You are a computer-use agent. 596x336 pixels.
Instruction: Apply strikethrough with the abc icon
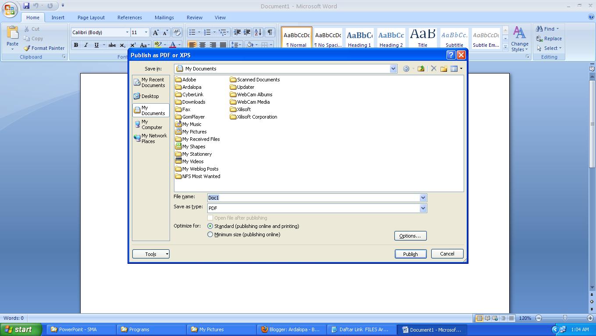(112, 45)
